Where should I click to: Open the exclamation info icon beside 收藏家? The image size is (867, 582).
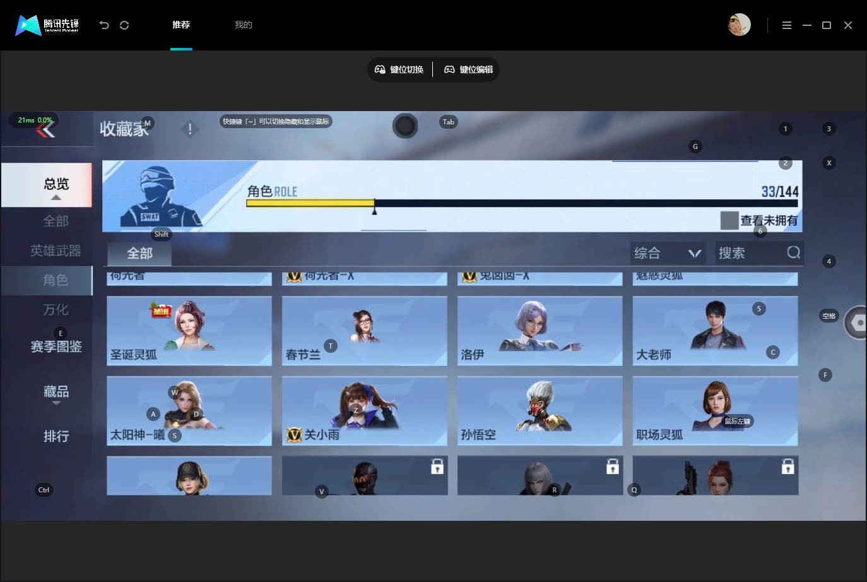(x=190, y=129)
